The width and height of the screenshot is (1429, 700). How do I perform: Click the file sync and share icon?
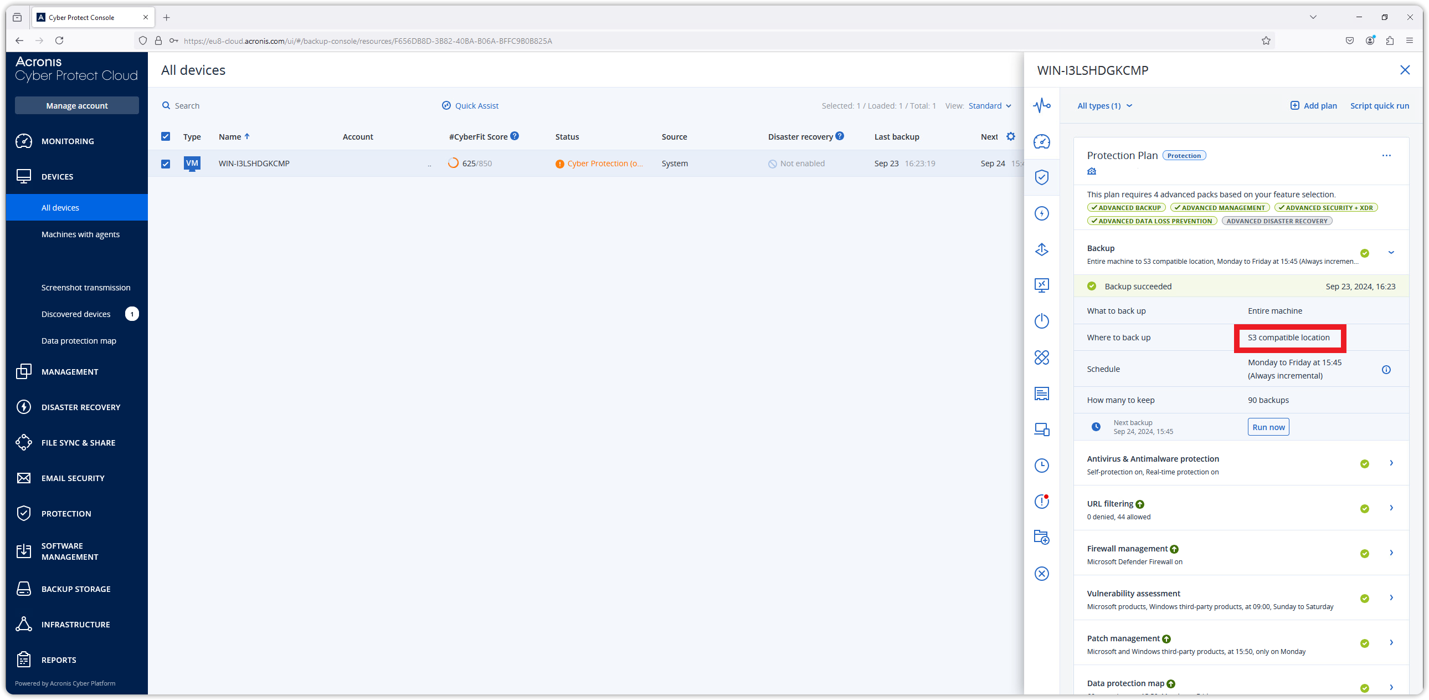[24, 443]
